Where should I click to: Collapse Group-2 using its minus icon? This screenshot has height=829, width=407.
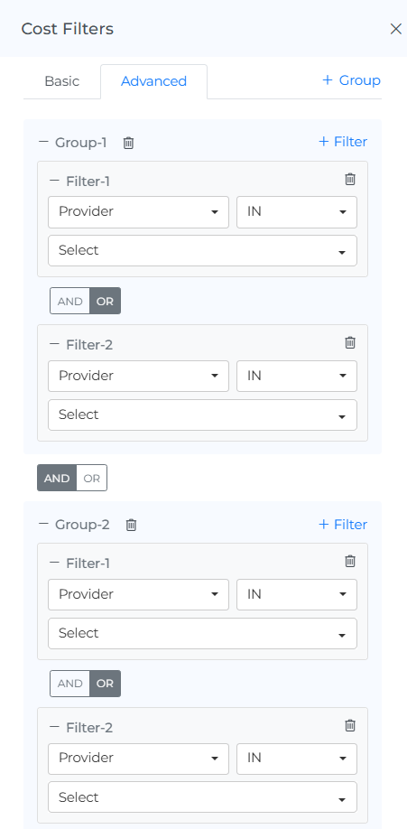pyautogui.click(x=43, y=525)
